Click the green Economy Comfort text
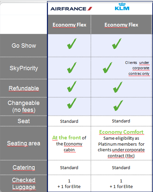 121,132
